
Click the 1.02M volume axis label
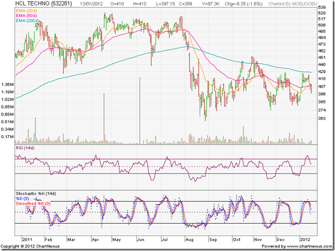[x=8, y=100]
